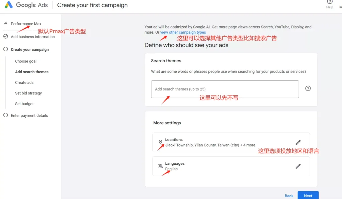Screen dimensions: 342x199
Task: Click the completed checkmark for Add business information
Action: coord(6,37)
